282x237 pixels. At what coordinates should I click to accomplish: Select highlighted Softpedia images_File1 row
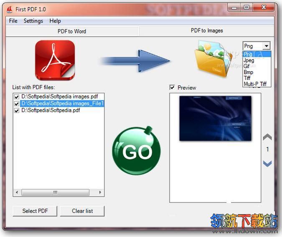tap(62, 103)
